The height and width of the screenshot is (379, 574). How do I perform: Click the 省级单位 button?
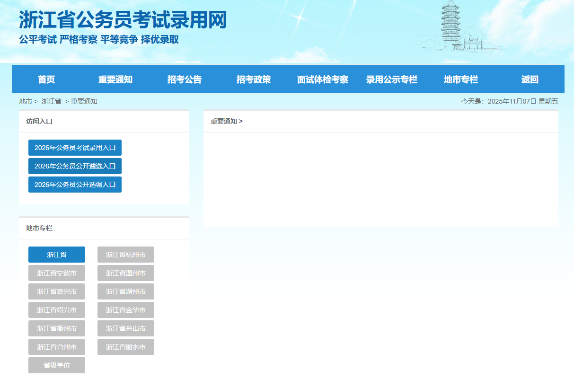(x=57, y=365)
